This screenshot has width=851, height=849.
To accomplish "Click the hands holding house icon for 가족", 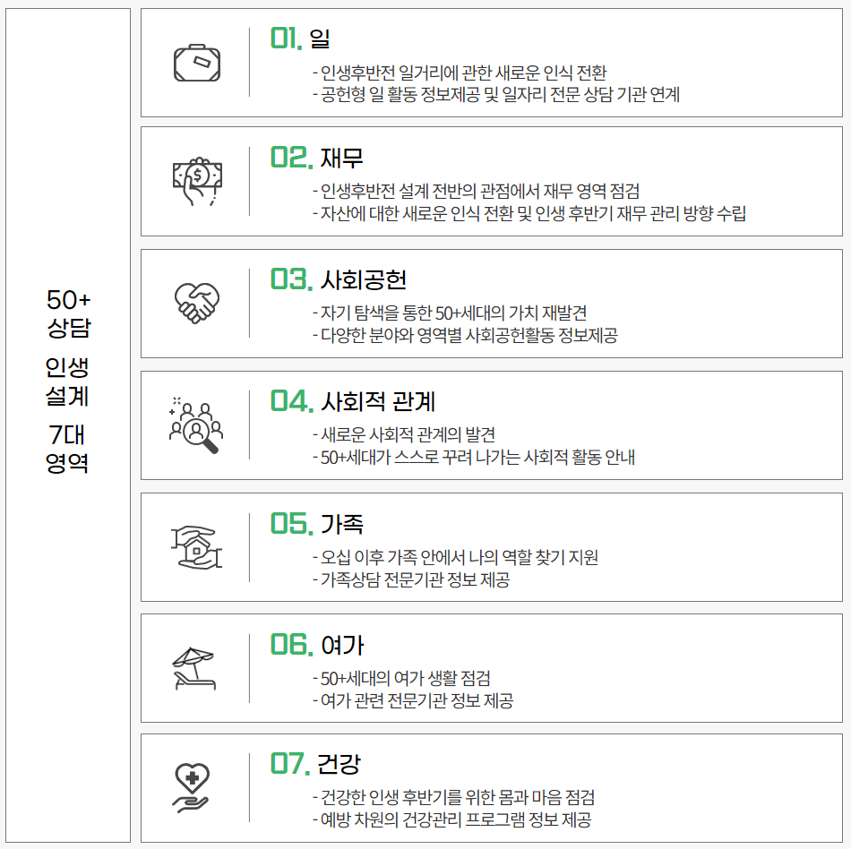I will (196, 547).
